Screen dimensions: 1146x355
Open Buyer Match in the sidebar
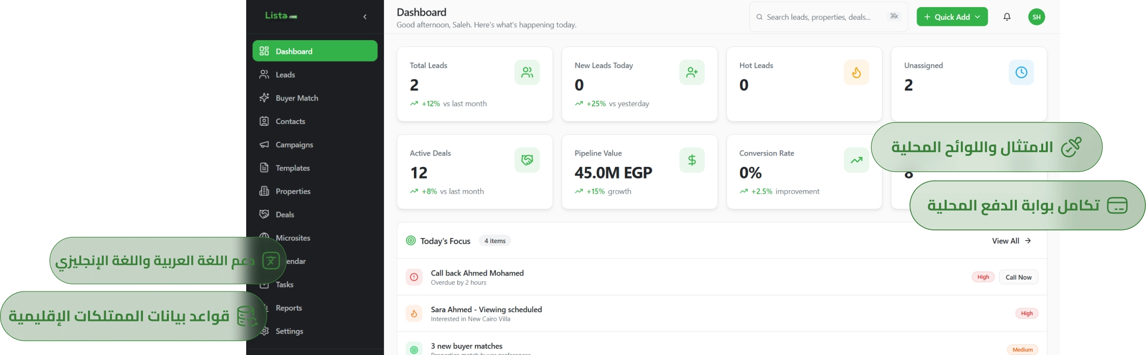[297, 98]
